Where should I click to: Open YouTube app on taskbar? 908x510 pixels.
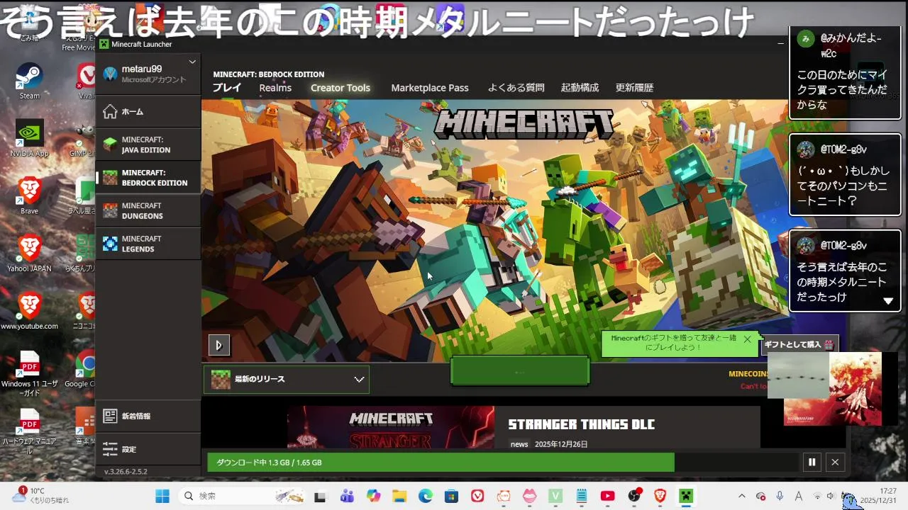tap(608, 497)
